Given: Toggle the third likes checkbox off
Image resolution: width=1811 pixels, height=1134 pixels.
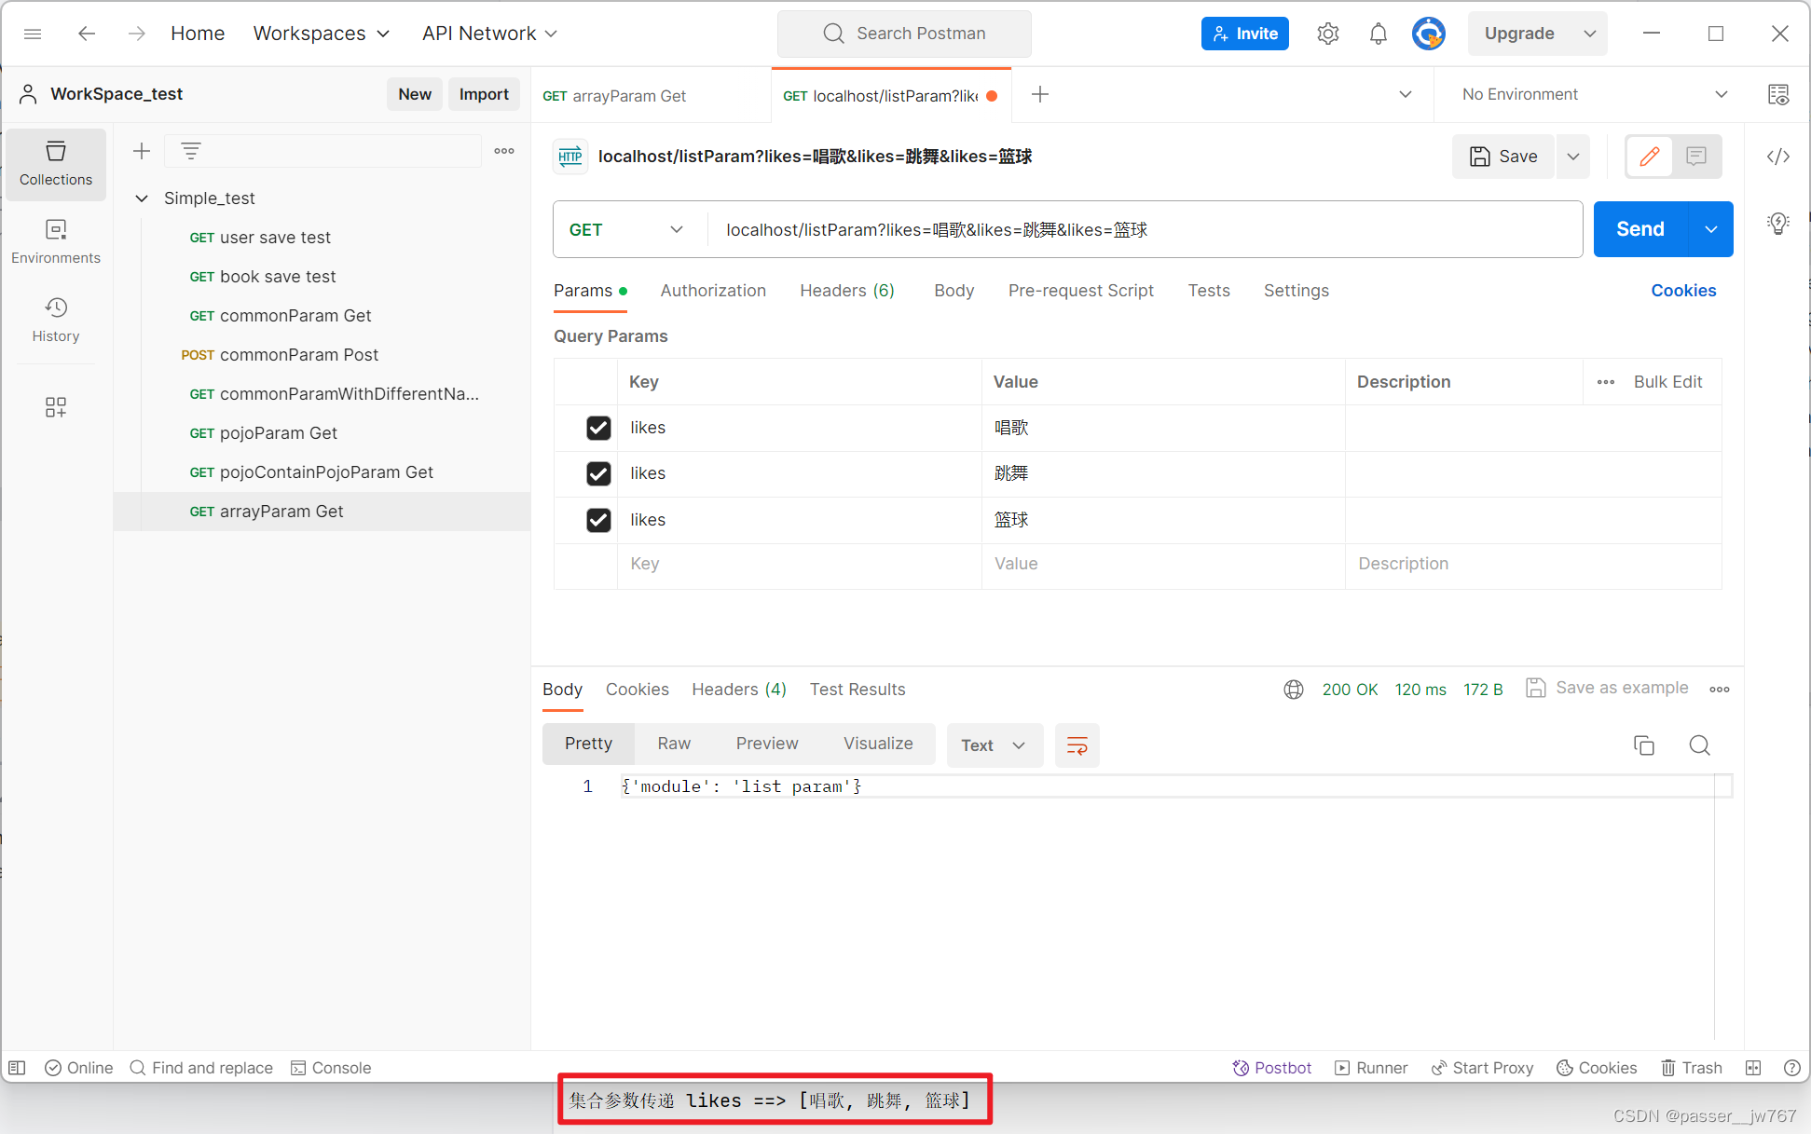Looking at the screenshot, I should pyautogui.click(x=596, y=519).
